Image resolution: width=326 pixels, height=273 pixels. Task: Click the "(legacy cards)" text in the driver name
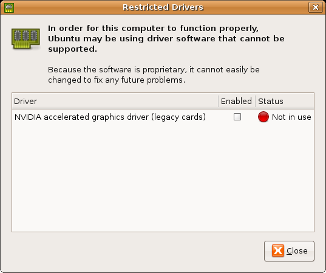click(178, 117)
